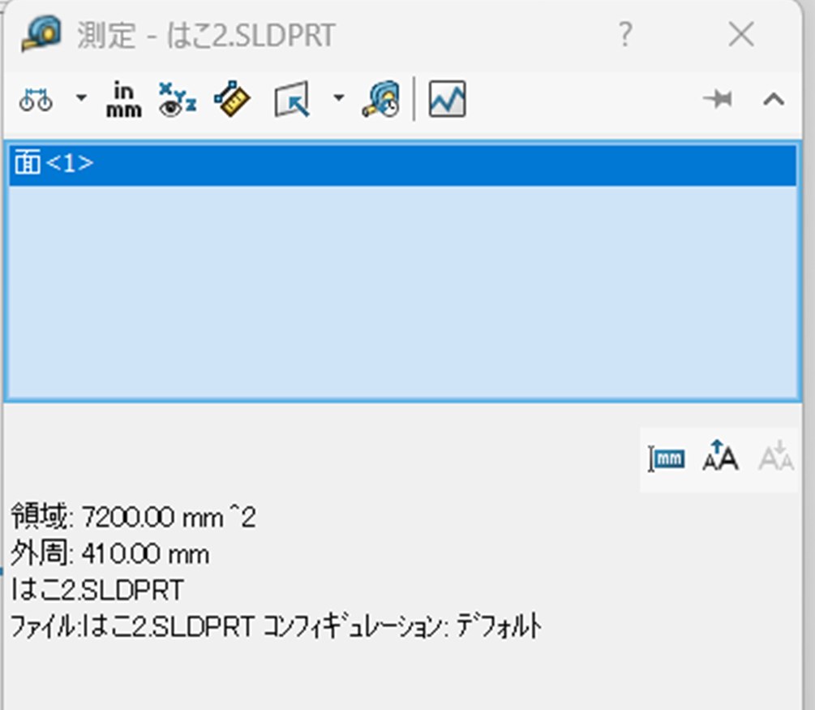
Task: Open the measurement history icon
Action: 381,99
